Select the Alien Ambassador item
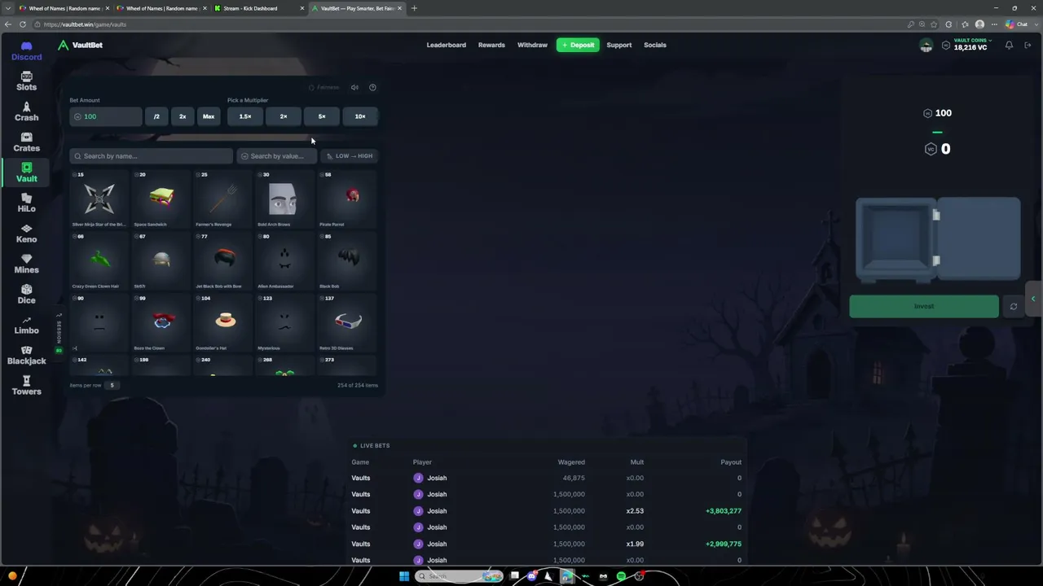This screenshot has height=586, width=1043. coord(286,262)
